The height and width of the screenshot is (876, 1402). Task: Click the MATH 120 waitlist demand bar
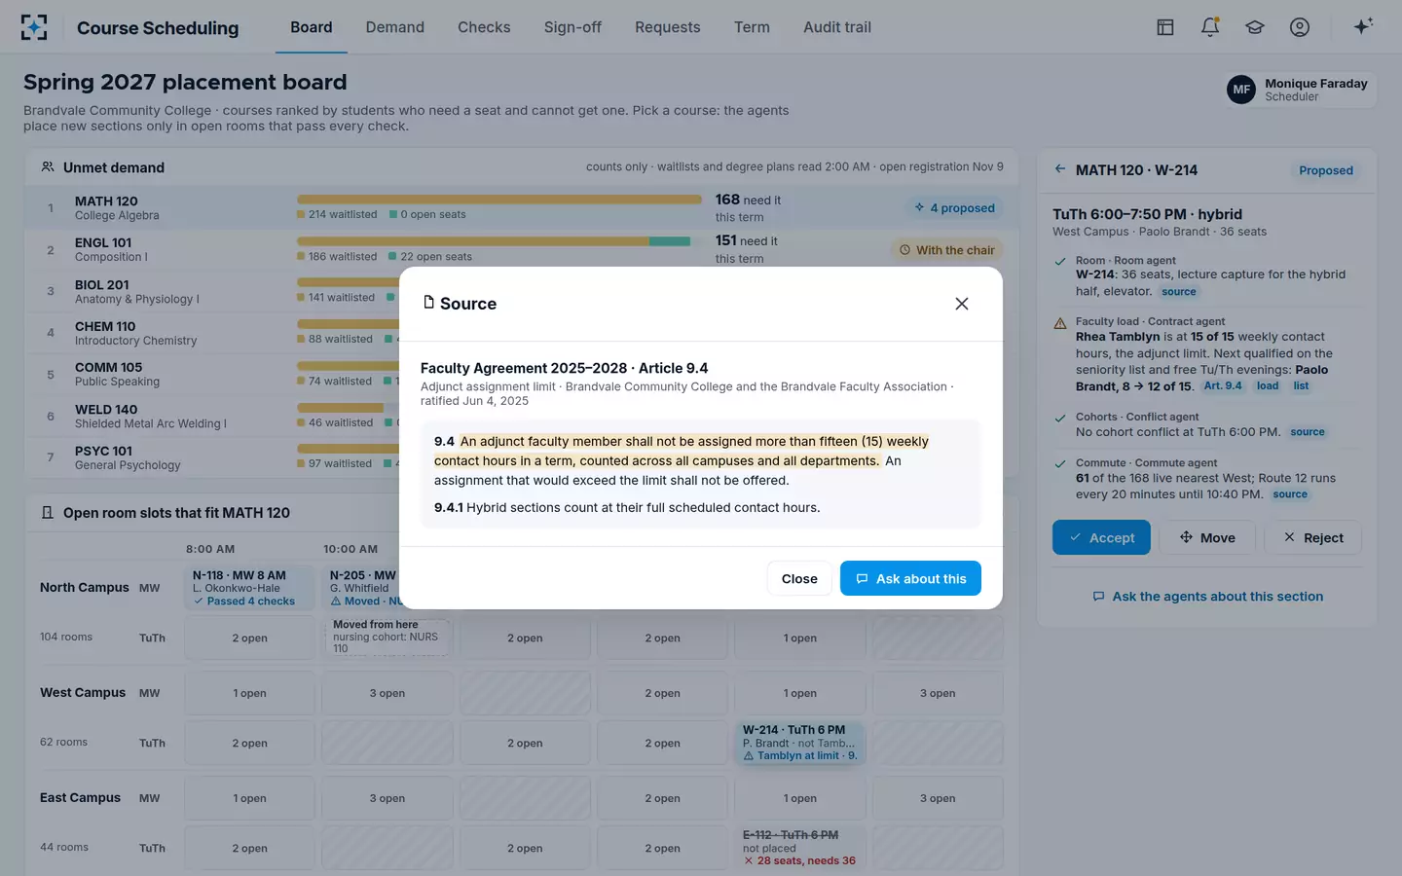[499, 200]
